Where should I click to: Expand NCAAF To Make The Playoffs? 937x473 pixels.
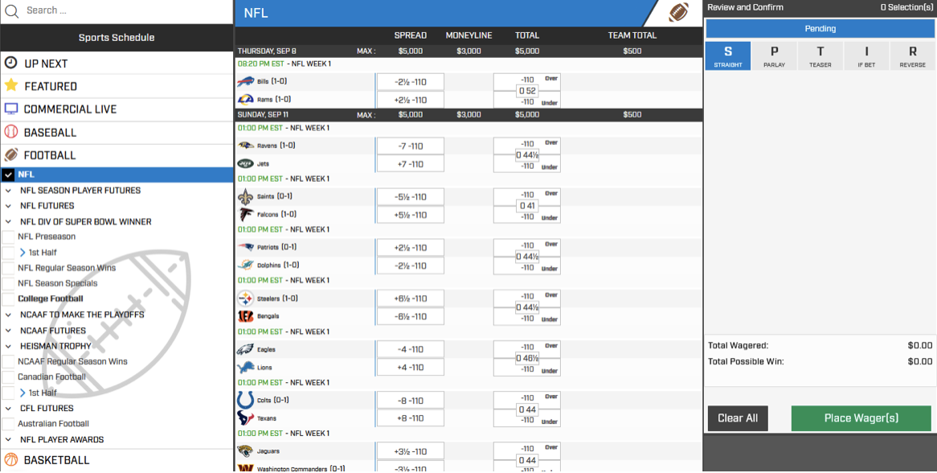click(8, 315)
